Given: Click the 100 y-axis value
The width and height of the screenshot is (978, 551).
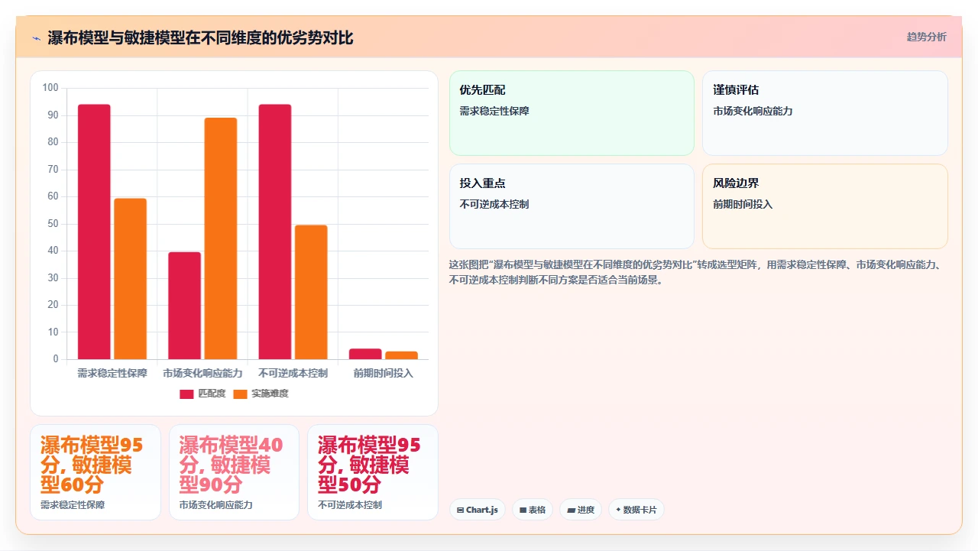Looking at the screenshot, I should pos(50,88).
